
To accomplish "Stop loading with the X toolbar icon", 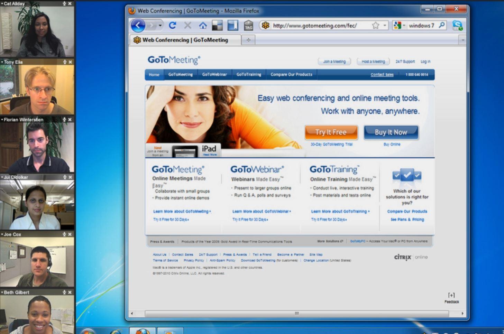I will tap(187, 25).
